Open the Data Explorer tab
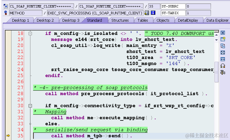Screen dimensions: 230x140 point(217,20)
